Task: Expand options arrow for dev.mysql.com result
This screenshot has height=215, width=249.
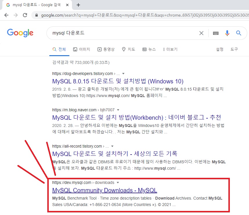Action: click(118, 182)
